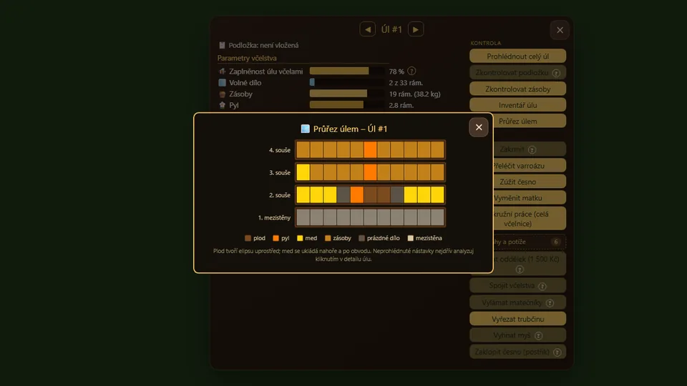Go to the previous hive with left arrow
Image resolution: width=687 pixels, height=386 pixels.
coord(368,29)
